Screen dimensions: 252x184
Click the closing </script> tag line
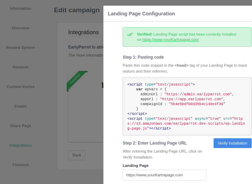click(137, 113)
